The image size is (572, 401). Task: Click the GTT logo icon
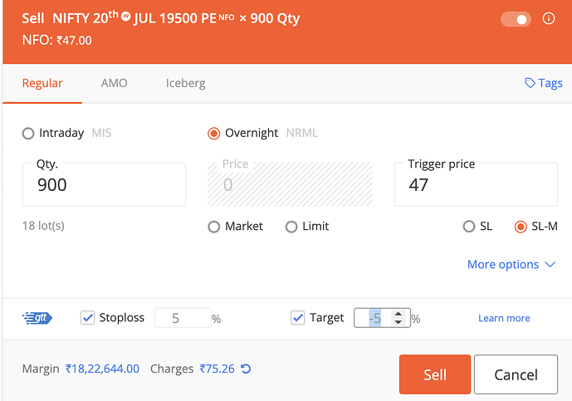point(37,318)
